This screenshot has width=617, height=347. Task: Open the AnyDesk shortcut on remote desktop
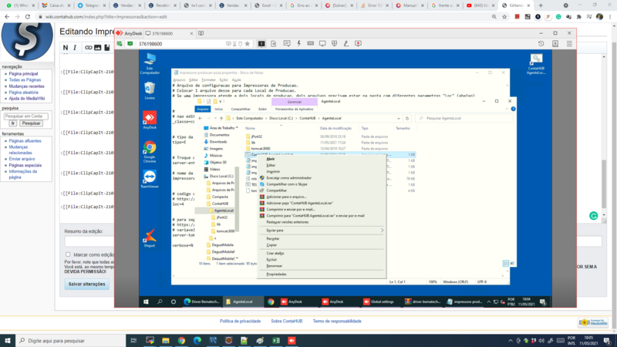(150, 120)
